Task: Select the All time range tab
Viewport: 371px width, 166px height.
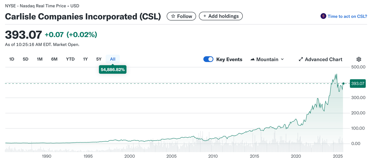Action: point(113,59)
